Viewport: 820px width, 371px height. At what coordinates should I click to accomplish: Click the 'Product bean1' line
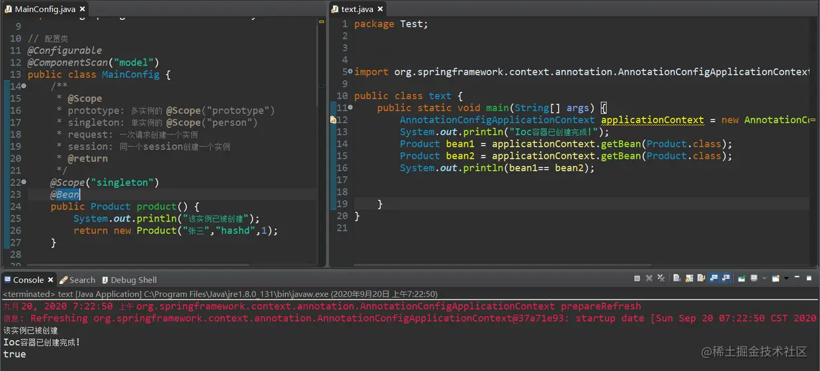pos(566,144)
